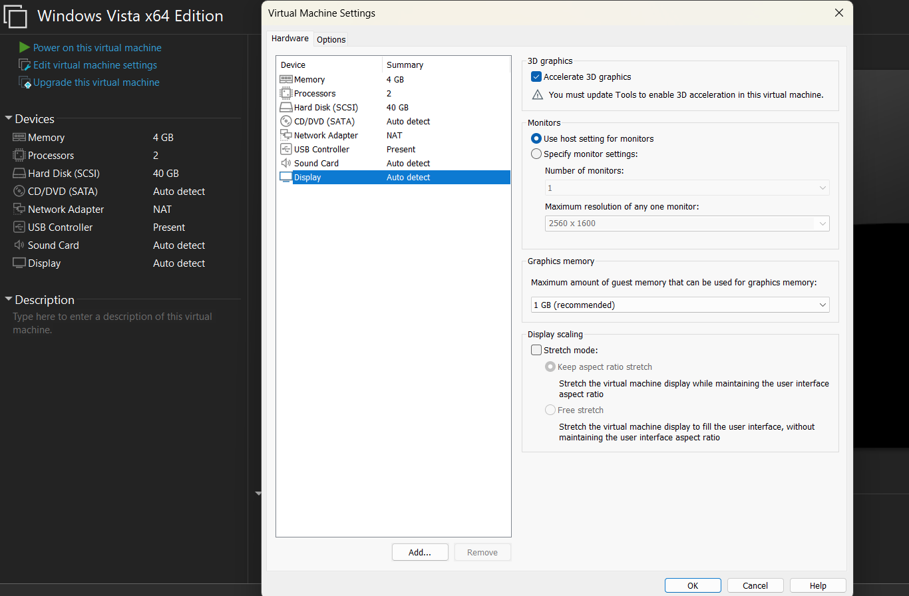Click the Cancel button
This screenshot has width=909, height=596.
coord(755,585)
